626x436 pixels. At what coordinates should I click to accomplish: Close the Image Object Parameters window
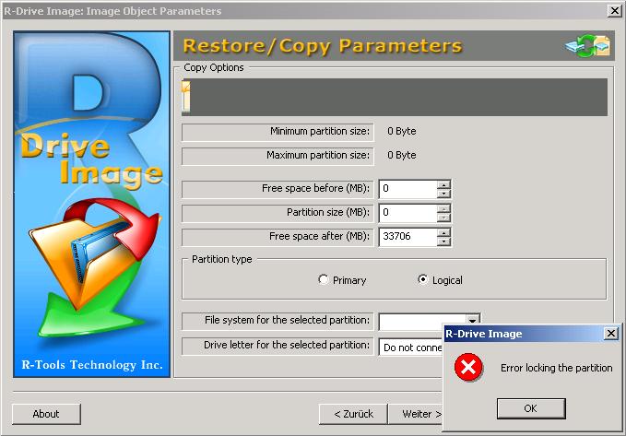point(615,11)
